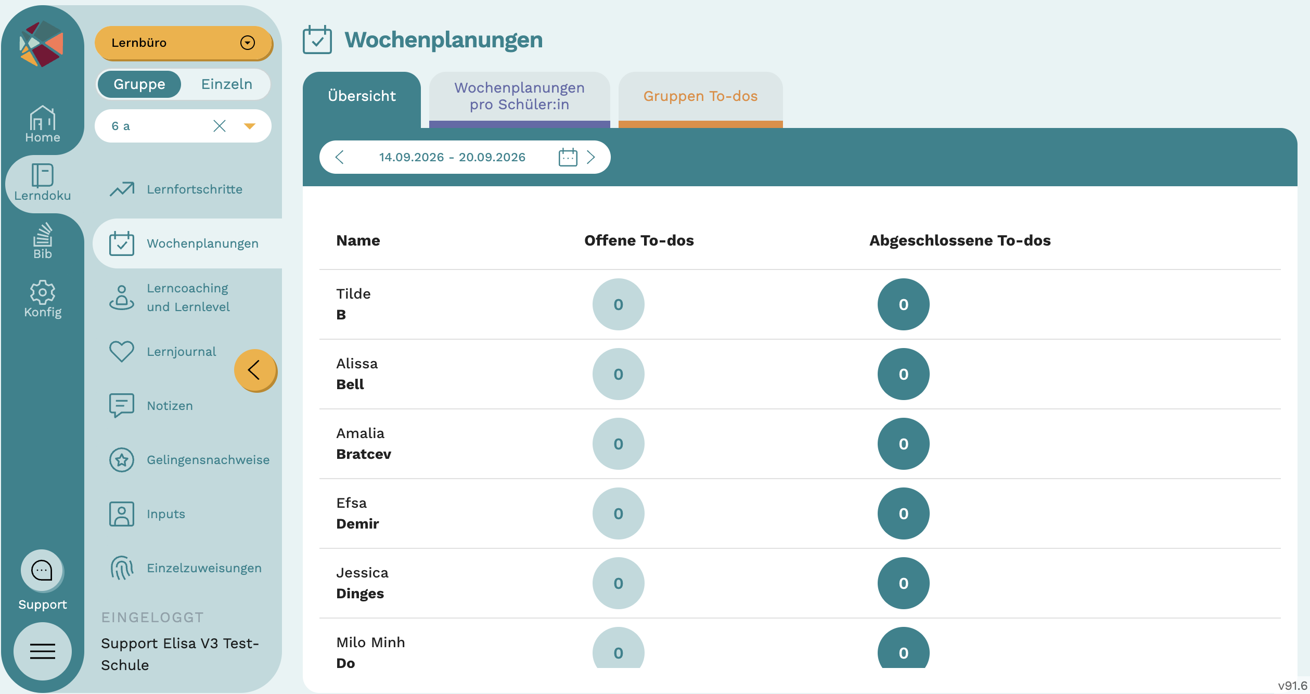Image resolution: width=1310 pixels, height=694 pixels.
Task: Switch to Gruppe mode
Action: coord(139,84)
